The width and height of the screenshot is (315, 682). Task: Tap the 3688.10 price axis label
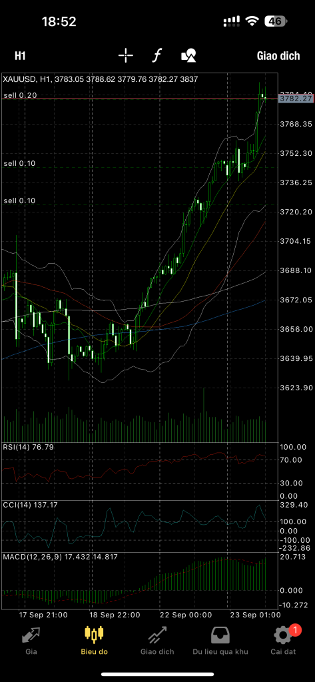pyautogui.click(x=296, y=270)
